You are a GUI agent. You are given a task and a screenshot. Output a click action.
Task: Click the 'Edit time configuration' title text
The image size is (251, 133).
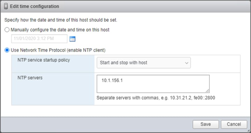[35, 6]
